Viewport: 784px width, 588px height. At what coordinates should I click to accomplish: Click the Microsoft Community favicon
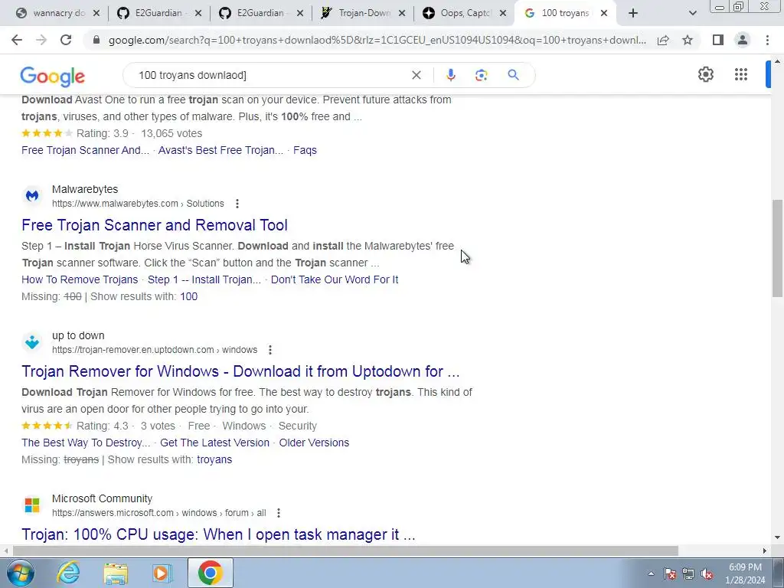(32, 505)
